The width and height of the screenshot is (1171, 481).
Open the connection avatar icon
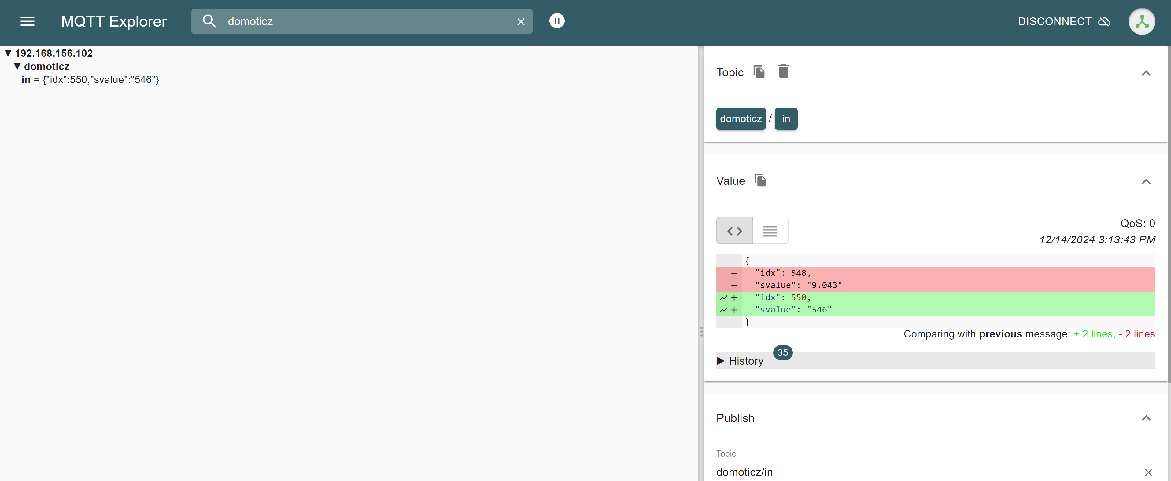[1141, 21]
